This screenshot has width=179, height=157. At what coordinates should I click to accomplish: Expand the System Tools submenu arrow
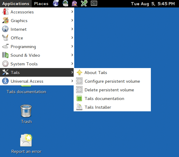point(72,64)
